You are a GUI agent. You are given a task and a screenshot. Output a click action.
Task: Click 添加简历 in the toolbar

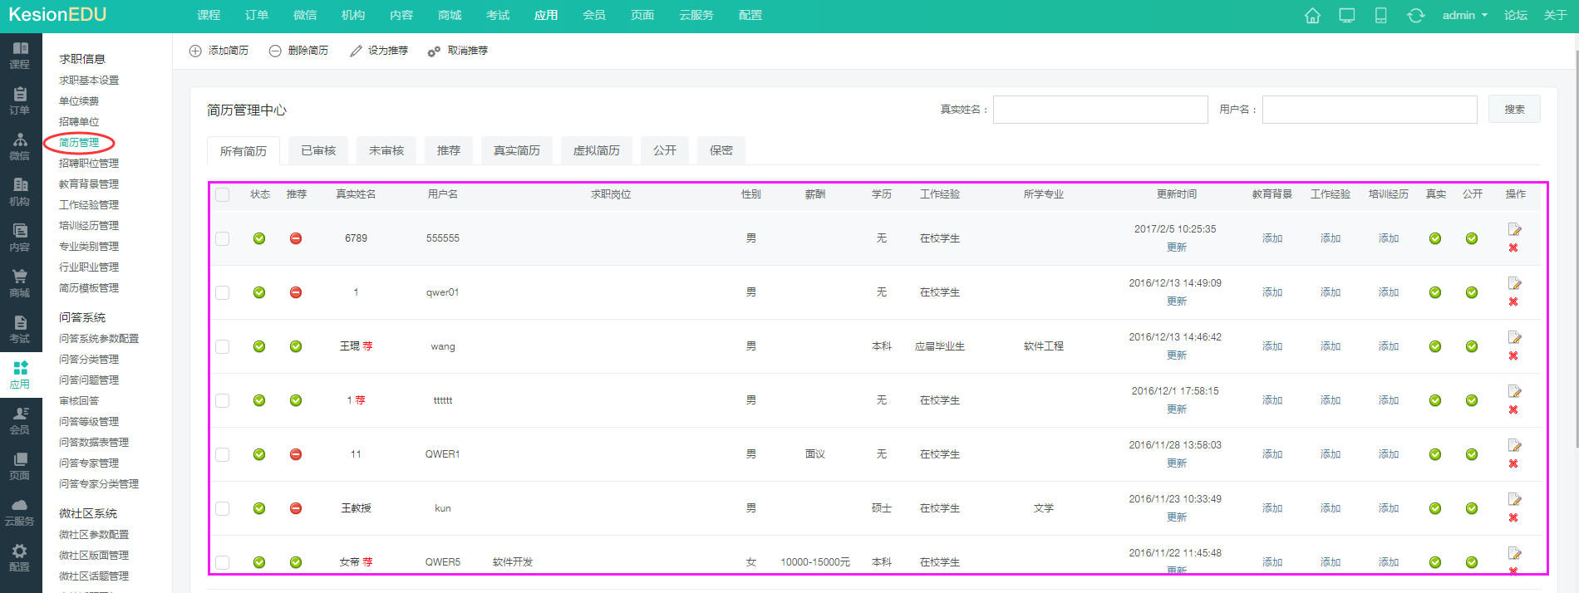[x=219, y=51]
